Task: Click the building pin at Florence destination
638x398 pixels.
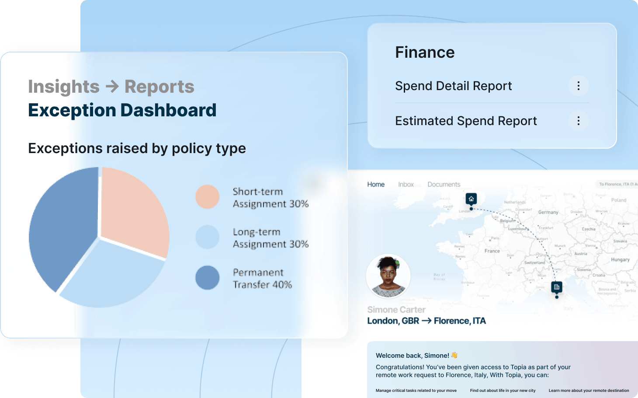Action: 556,287
